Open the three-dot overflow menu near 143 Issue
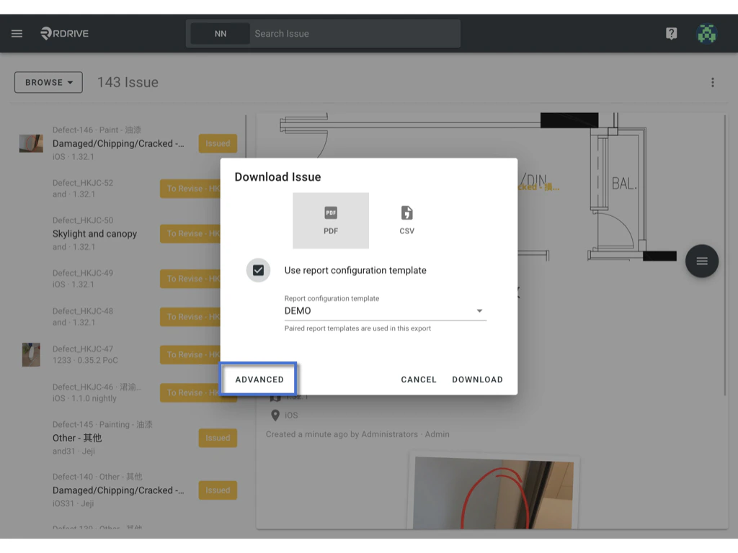Viewport: 738px width, 553px height. [712, 82]
